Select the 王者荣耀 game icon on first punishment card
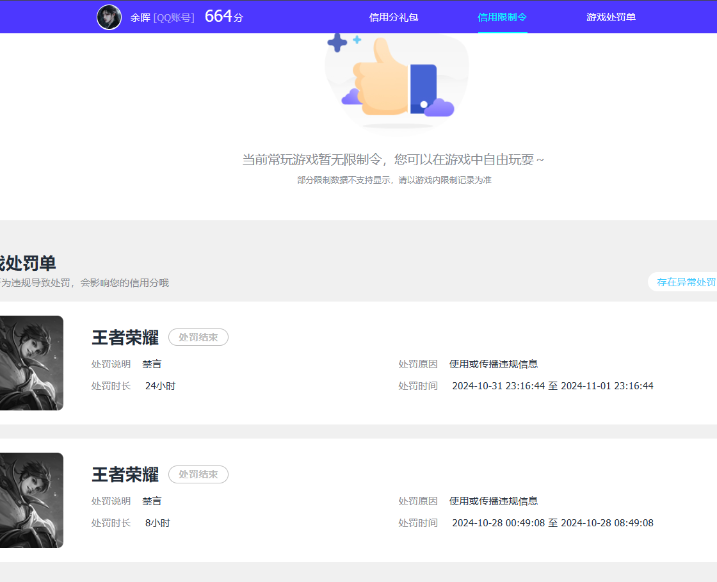The width and height of the screenshot is (717, 582). coord(31,362)
